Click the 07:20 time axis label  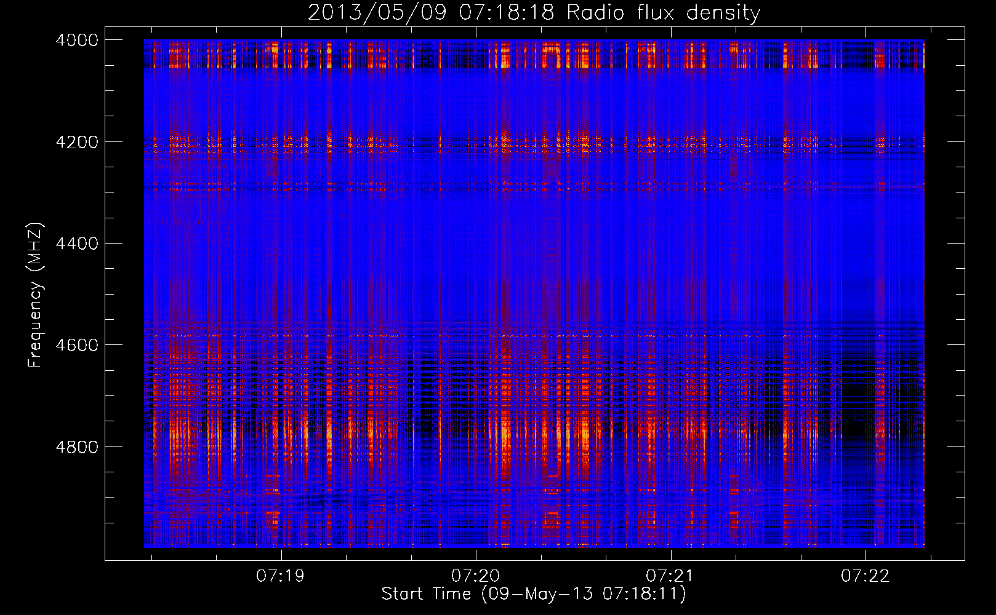click(475, 576)
